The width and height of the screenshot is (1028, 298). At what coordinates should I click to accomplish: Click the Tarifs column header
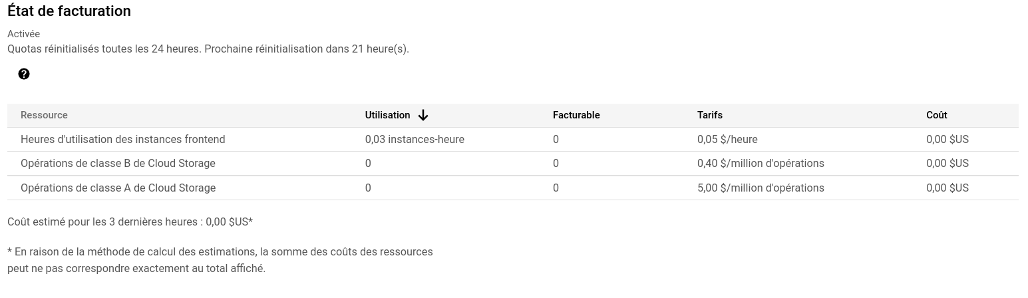point(710,115)
